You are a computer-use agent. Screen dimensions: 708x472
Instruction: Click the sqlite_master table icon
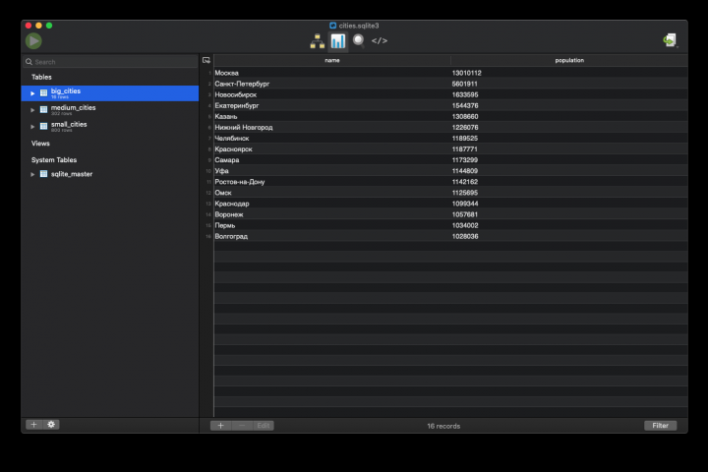click(x=44, y=174)
